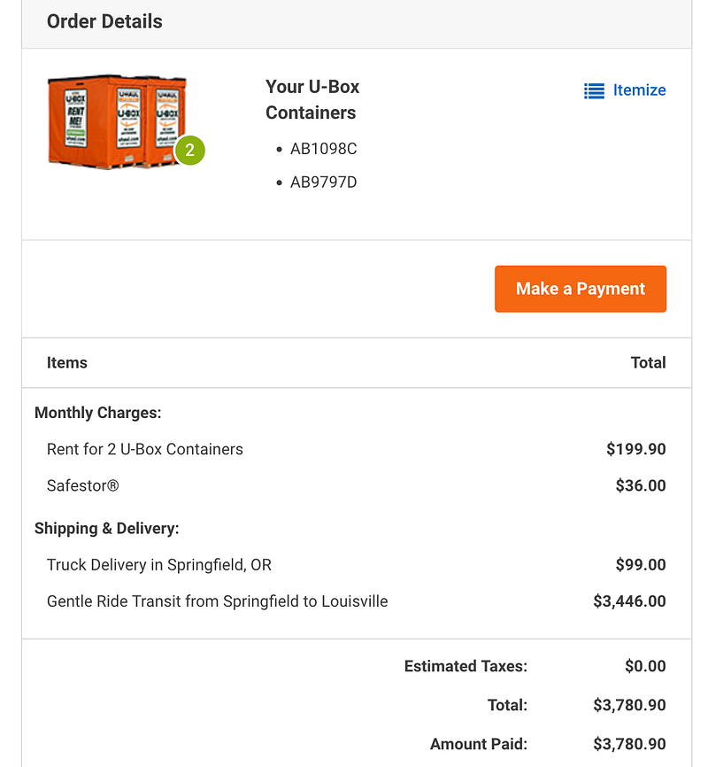
Task: Click the $3,446.00 transit charge
Action: (629, 601)
